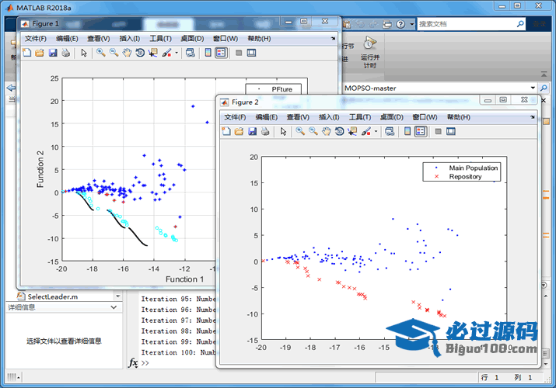Activate Zoom Out tool in Figure 2
Viewport: 556px width, 388px height.
[313, 132]
